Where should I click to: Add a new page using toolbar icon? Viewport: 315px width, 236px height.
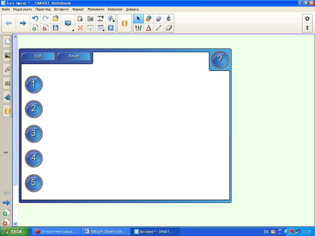click(35, 28)
